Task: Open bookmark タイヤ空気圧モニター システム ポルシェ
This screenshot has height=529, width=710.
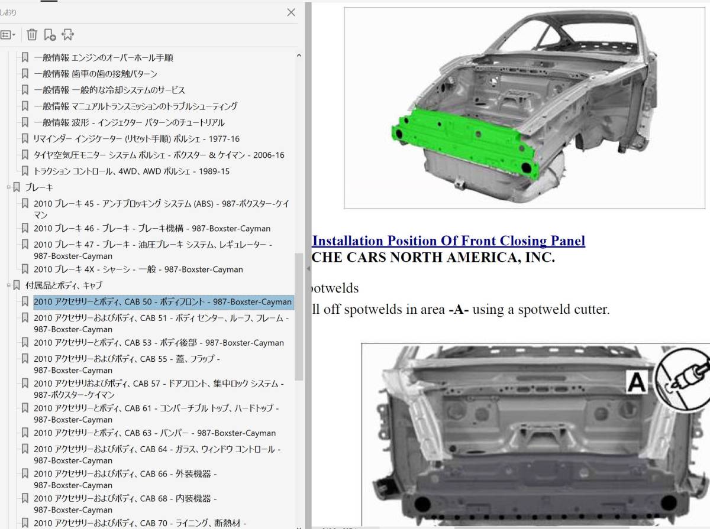Action: (159, 155)
